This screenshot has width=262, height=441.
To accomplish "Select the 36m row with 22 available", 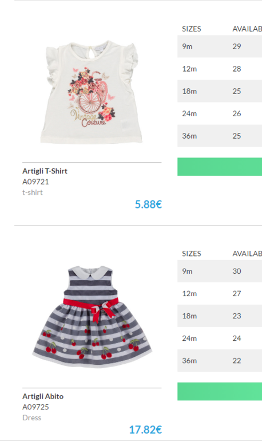I will 220,361.
